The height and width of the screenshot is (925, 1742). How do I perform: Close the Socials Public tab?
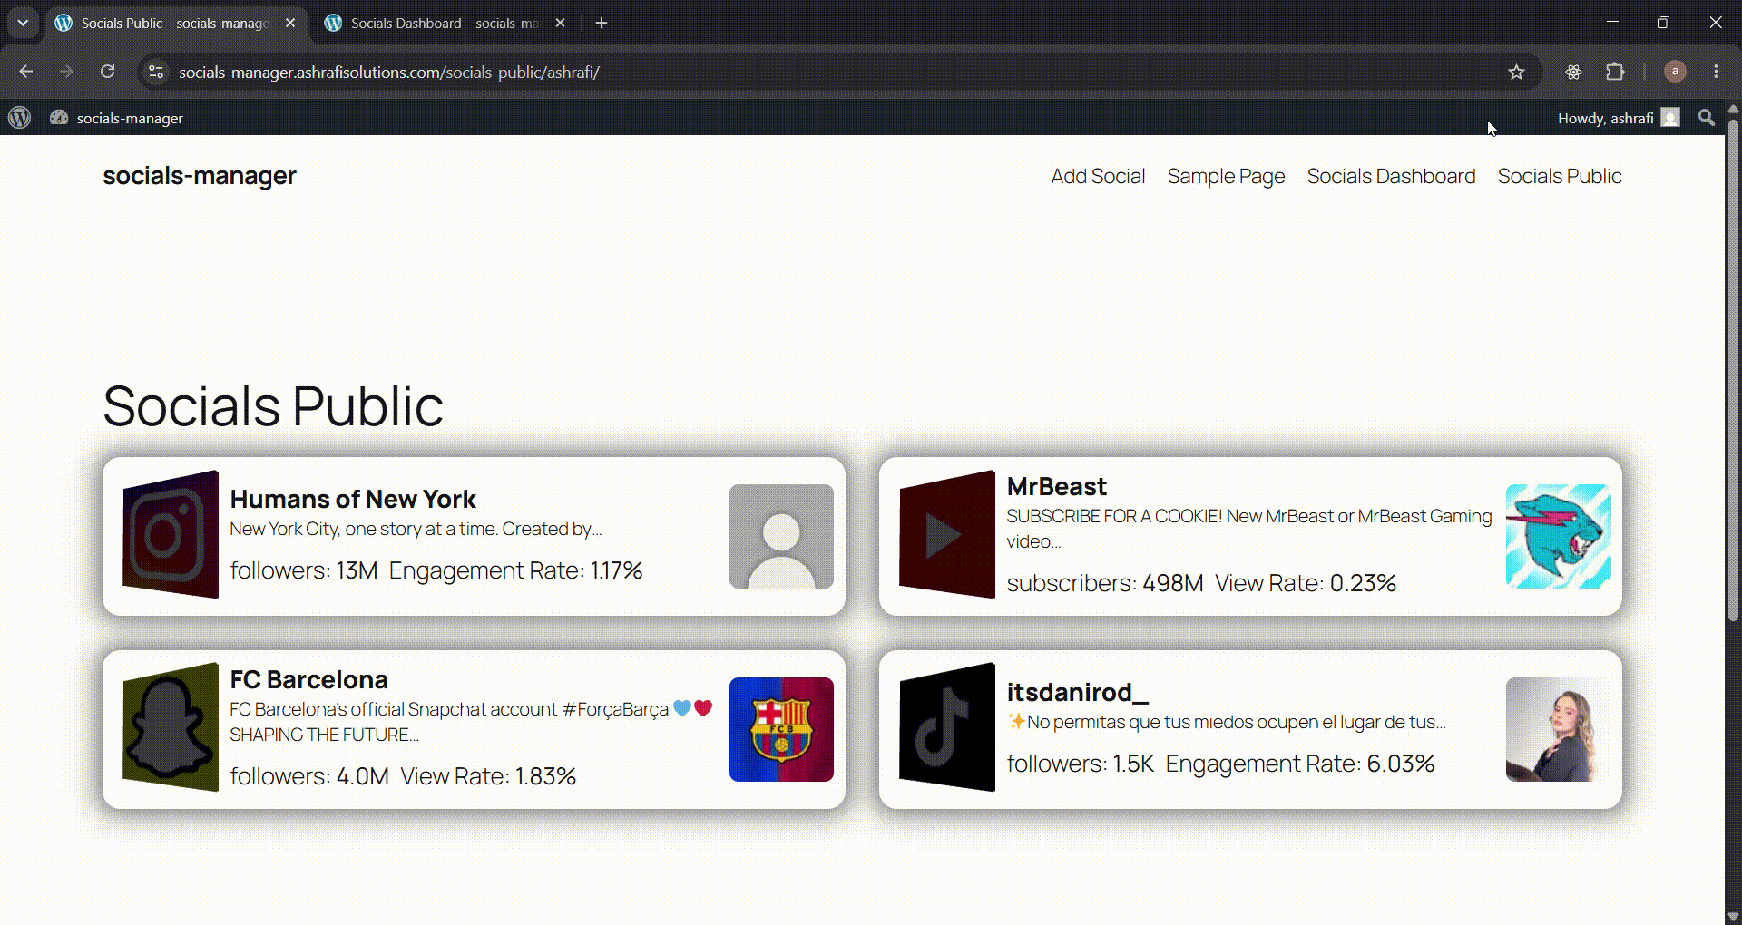pos(290,23)
